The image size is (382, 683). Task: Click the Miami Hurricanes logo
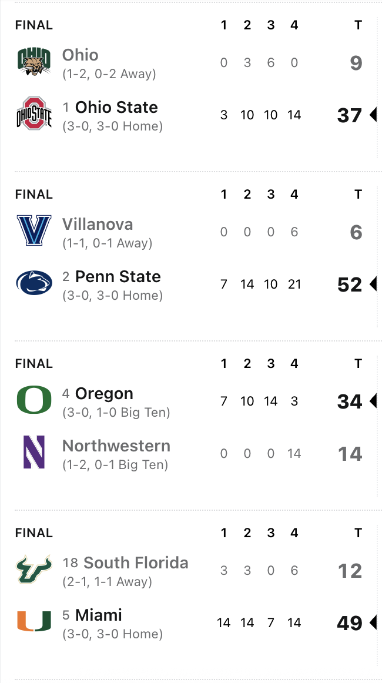pyautogui.click(x=33, y=622)
